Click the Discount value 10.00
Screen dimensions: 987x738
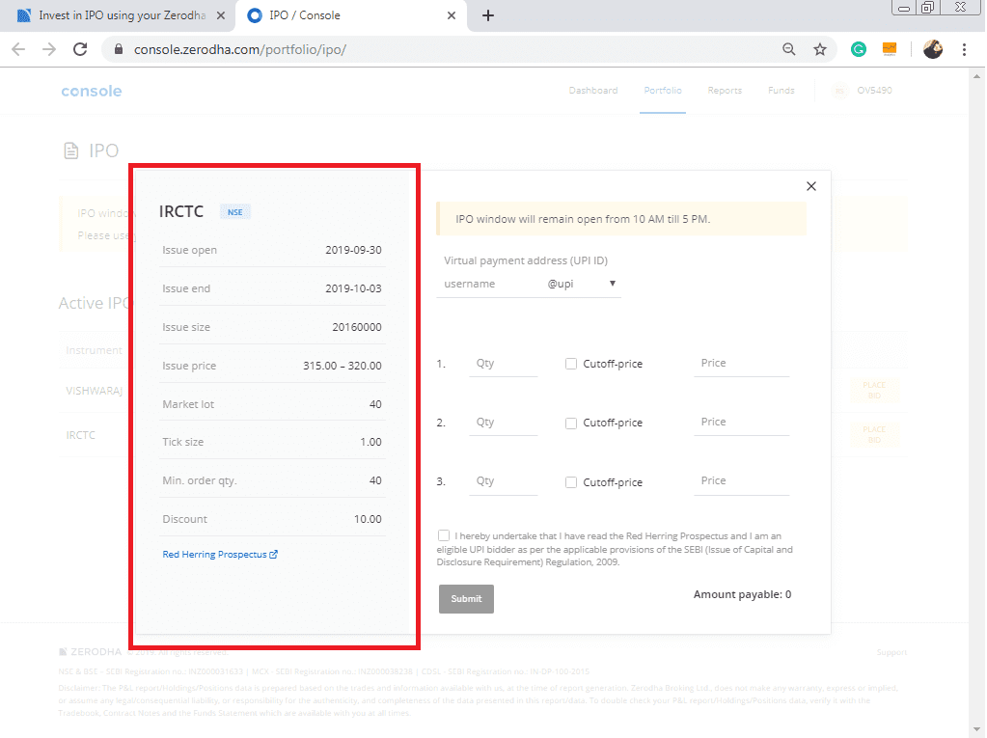click(368, 519)
